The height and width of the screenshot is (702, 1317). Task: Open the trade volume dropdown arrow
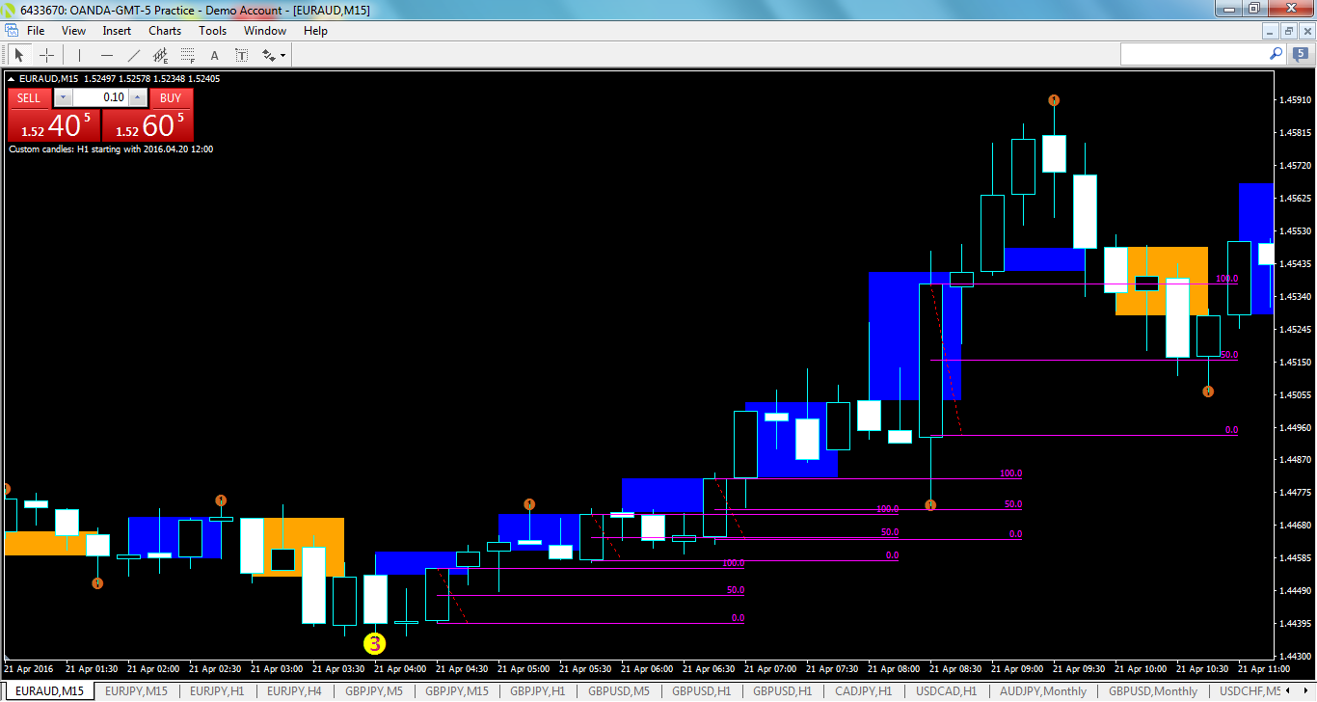63,97
